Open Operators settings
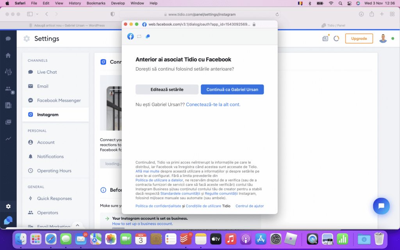Viewport: 400px width, 250px height. click(55, 212)
